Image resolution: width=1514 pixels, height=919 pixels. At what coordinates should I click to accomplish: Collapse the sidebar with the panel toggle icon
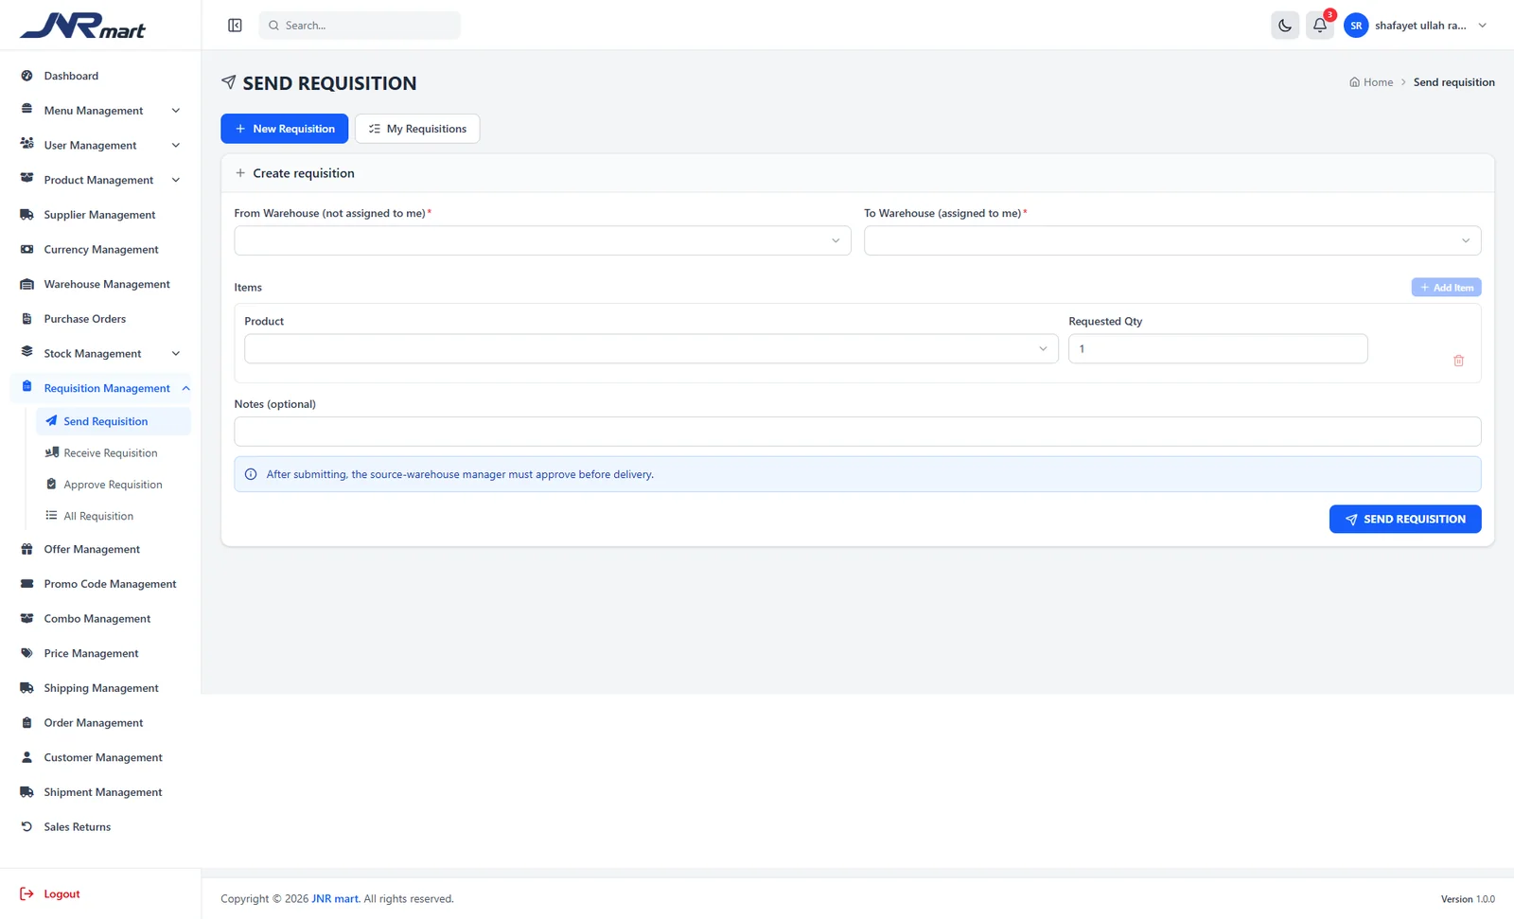coord(235,26)
